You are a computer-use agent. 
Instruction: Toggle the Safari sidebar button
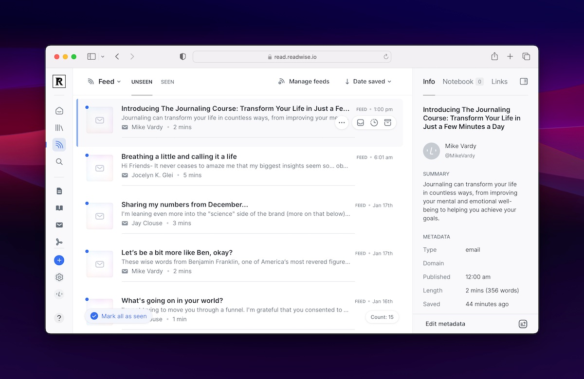click(91, 57)
